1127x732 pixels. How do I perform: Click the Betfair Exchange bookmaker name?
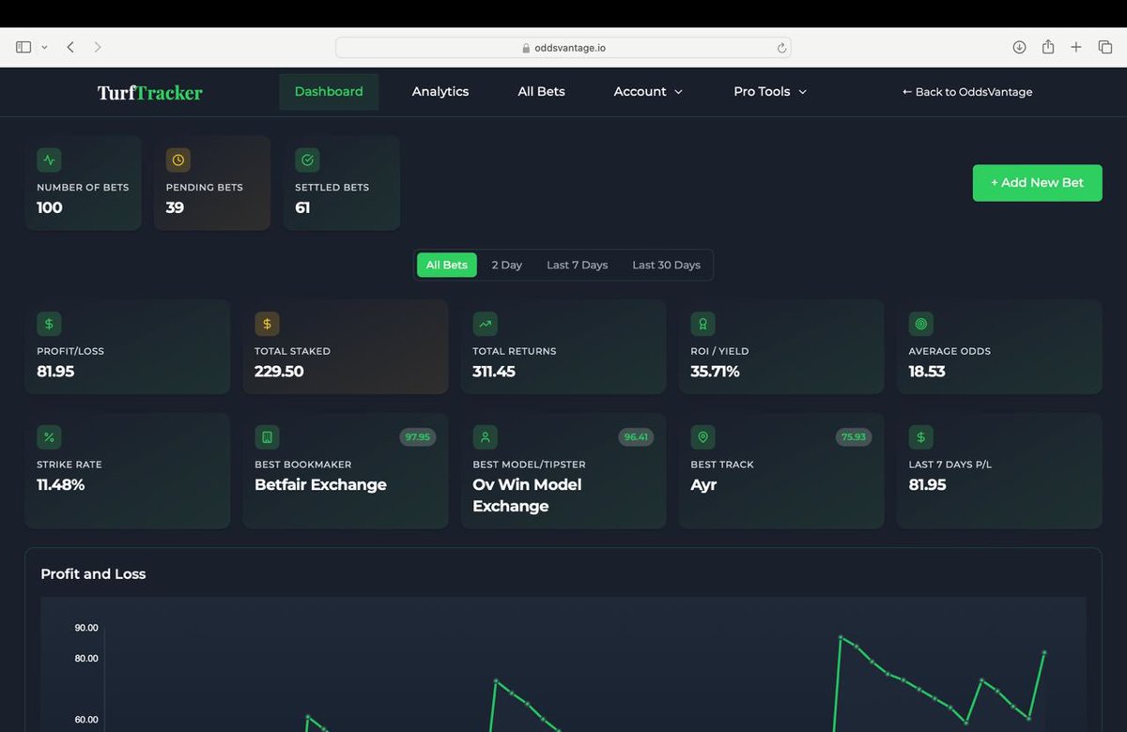[320, 485]
